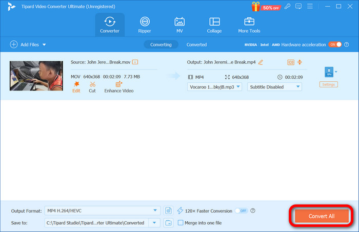Click the Convert All button
Screen dimensions: 359x232
[x=322, y=216]
